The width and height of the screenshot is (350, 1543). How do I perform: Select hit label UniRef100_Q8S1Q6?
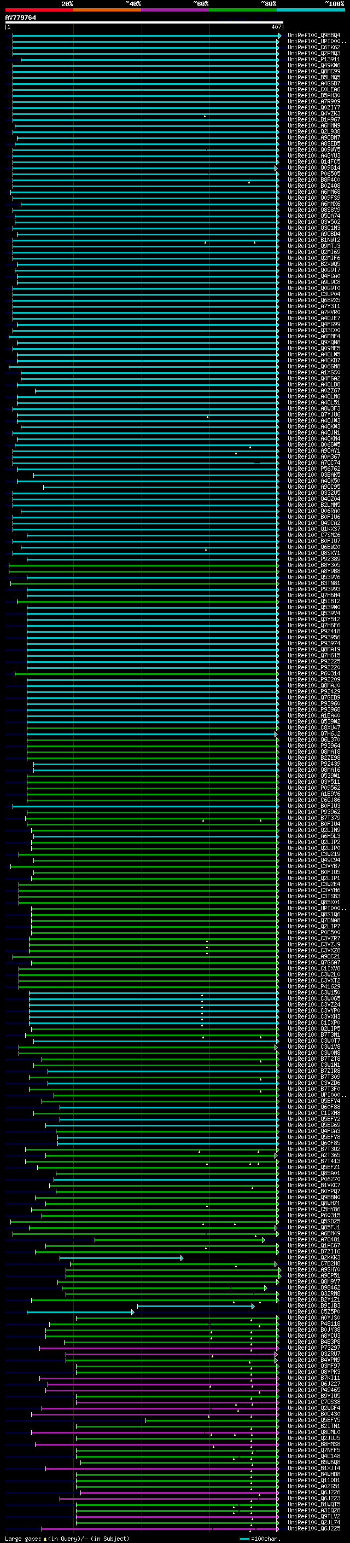pos(313,914)
